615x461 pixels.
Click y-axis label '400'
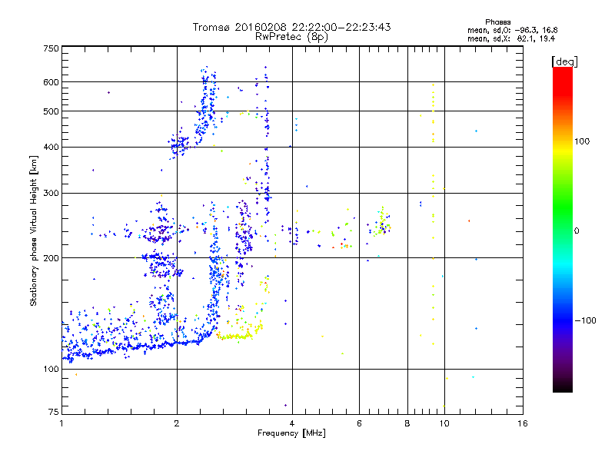pyautogui.click(x=51, y=148)
